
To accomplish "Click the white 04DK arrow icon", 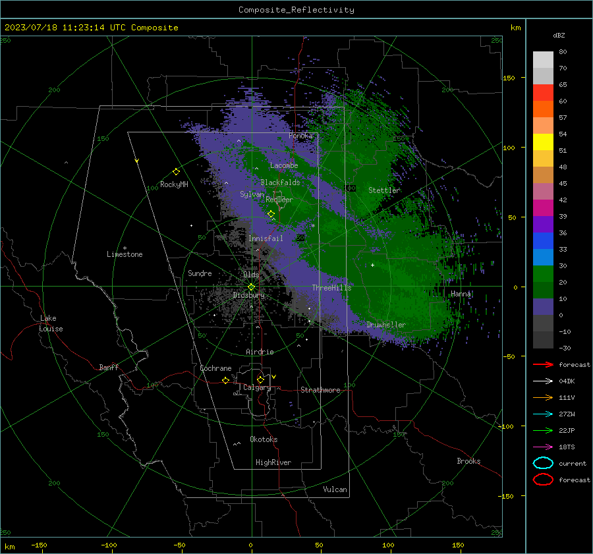I will [x=543, y=381].
